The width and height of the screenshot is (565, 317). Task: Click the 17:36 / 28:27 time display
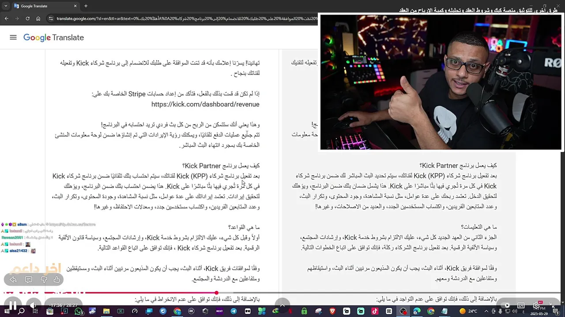64,305
